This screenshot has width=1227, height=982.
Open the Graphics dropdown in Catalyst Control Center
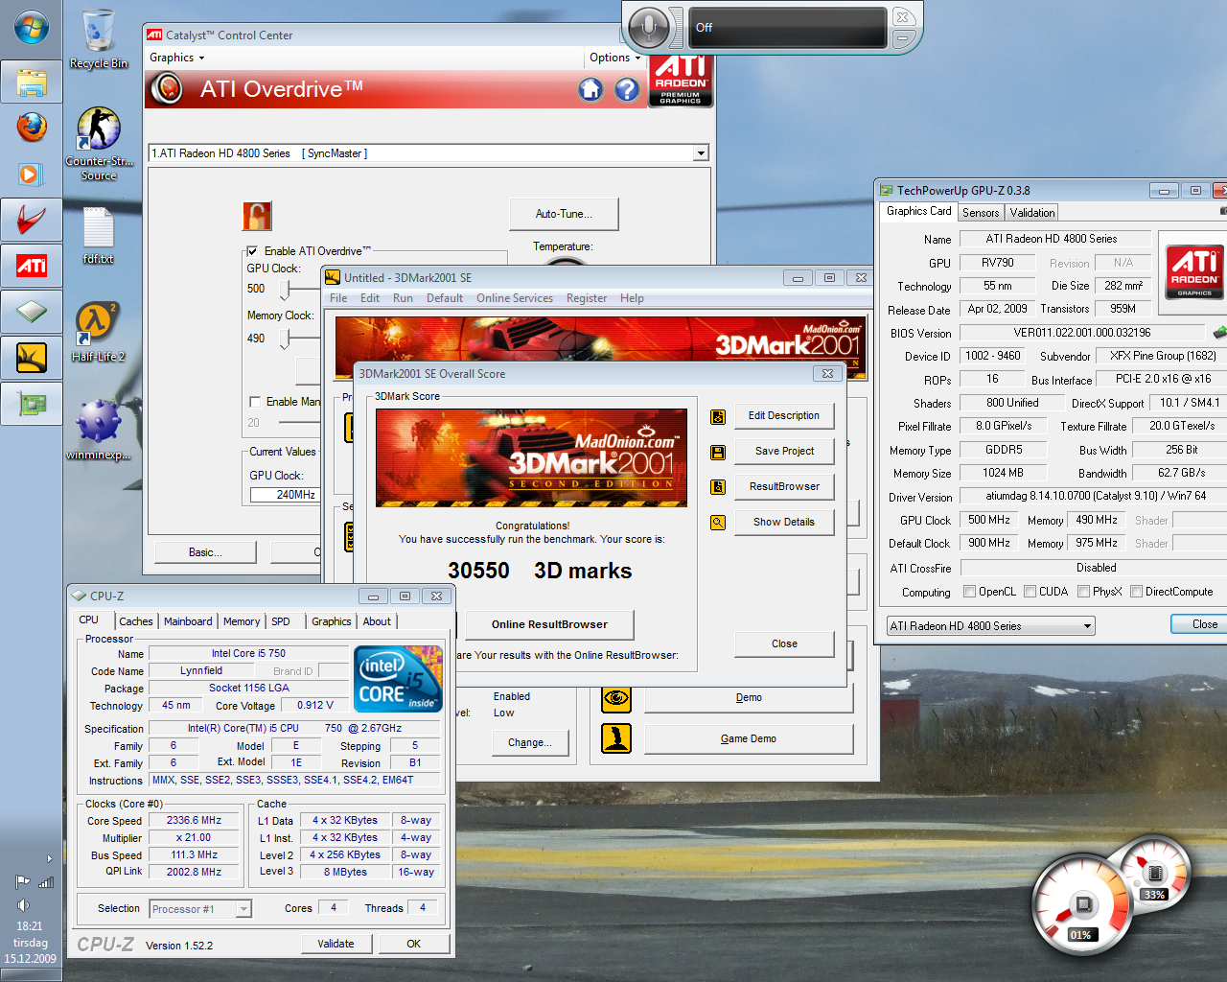[x=176, y=58]
